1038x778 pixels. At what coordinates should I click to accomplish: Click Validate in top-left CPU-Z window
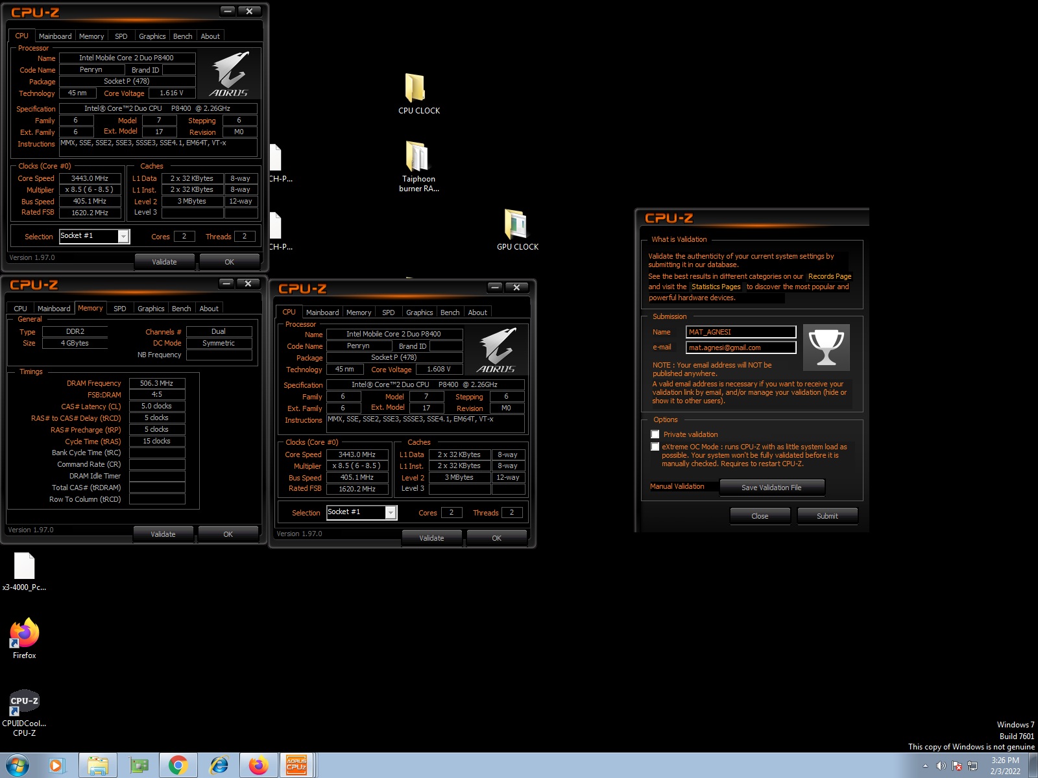click(x=164, y=262)
